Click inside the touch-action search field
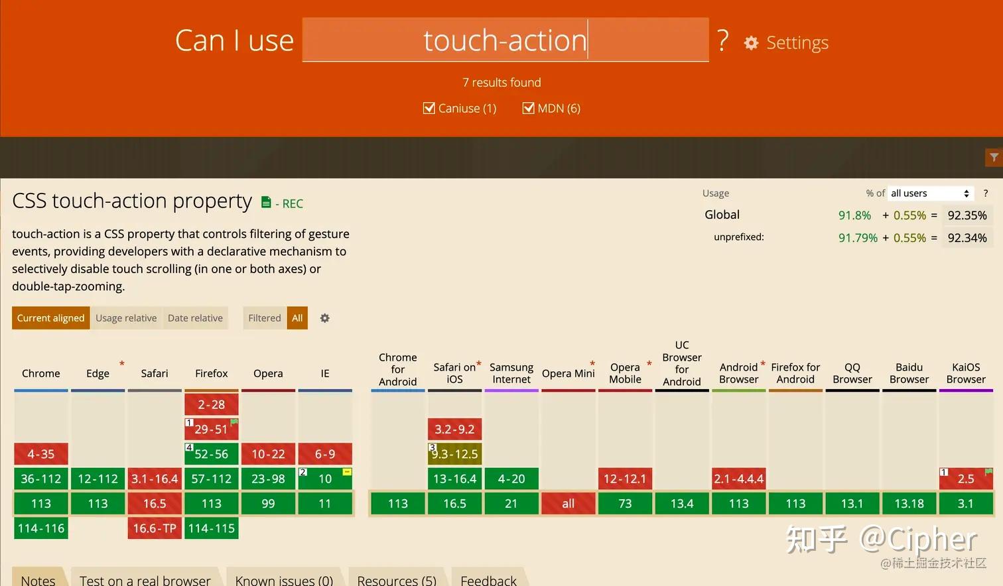The height and width of the screenshot is (586, 1003). [x=505, y=40]
